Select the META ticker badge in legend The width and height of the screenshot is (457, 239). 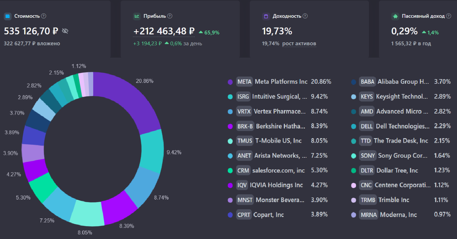pos(244,82)
